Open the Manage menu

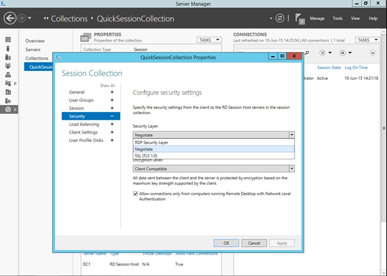(317, 18)
